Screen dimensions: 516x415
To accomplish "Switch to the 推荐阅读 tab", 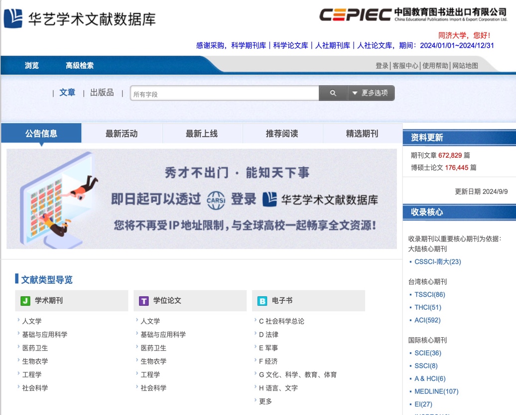I will coord(282,133).
